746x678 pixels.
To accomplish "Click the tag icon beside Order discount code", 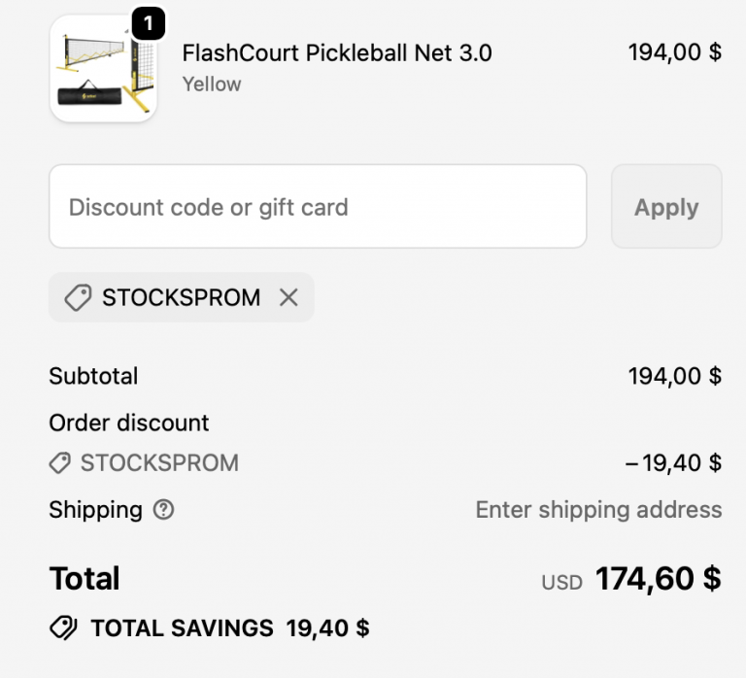I will pyautogui.click(x=60, y=463).
